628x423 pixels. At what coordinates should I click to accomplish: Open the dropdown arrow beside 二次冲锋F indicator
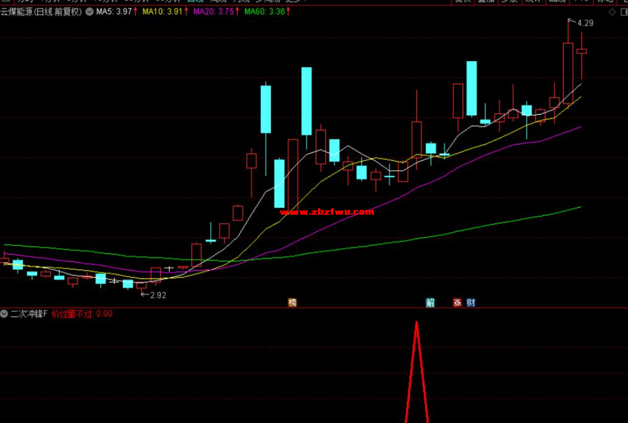pyautogui.click(x=4, y=314)
